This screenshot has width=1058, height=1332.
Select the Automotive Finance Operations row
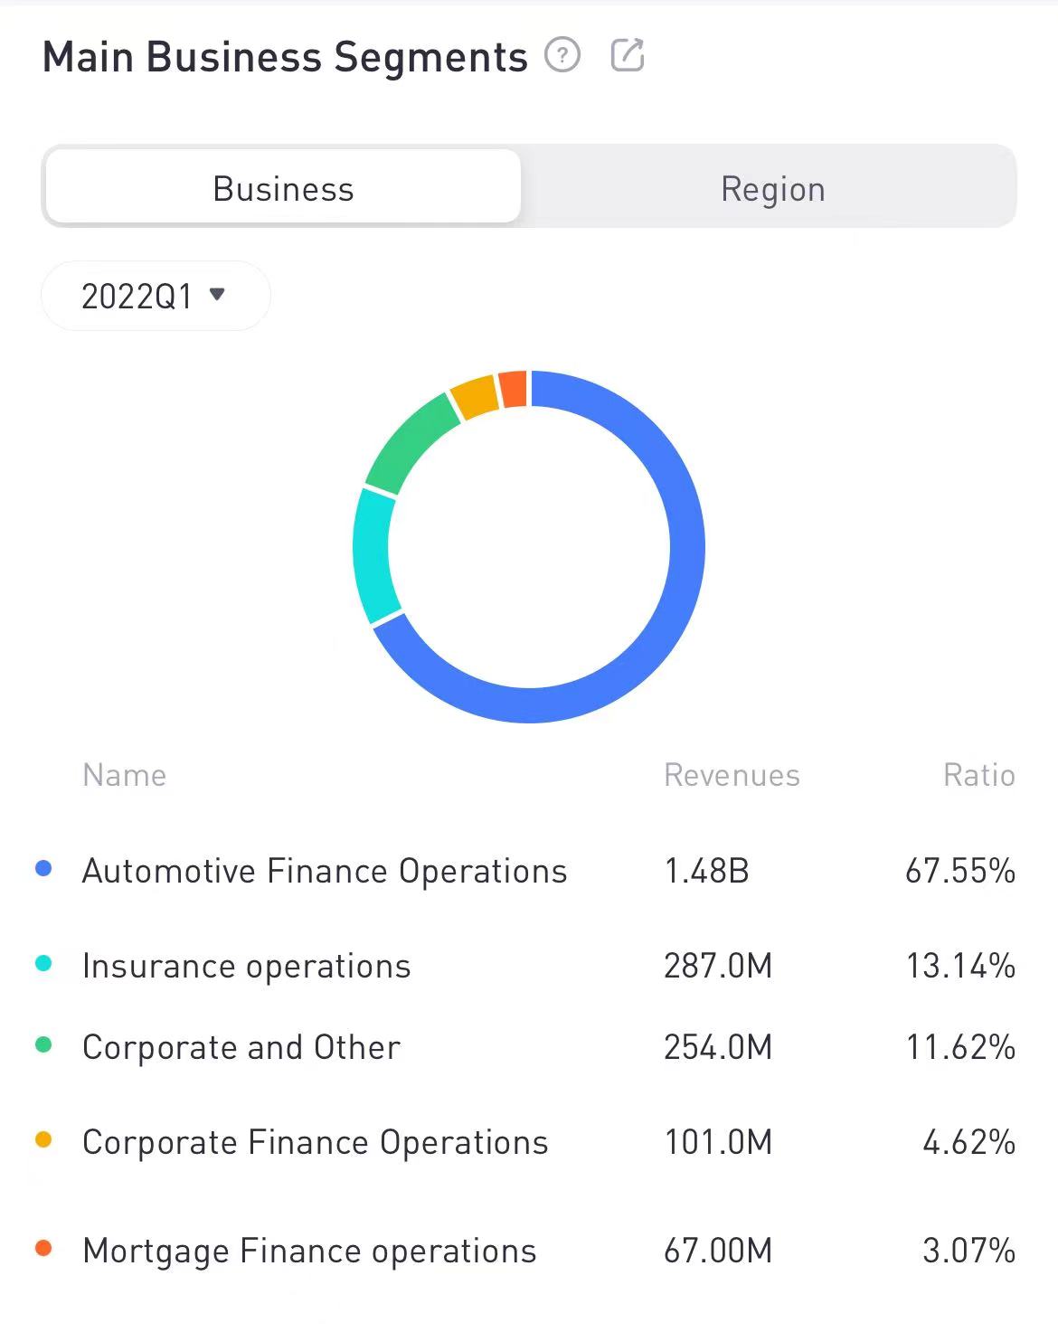click(x=325, y=871)
